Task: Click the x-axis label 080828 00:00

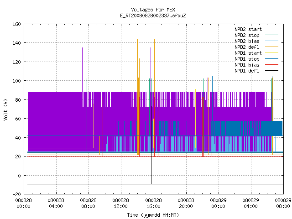Action: 23,203
